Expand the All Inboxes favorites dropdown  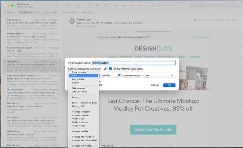pyautogui.click(x=25, y=12)
